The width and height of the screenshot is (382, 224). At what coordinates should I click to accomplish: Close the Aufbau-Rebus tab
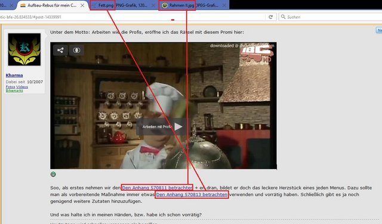coord(82,5)
